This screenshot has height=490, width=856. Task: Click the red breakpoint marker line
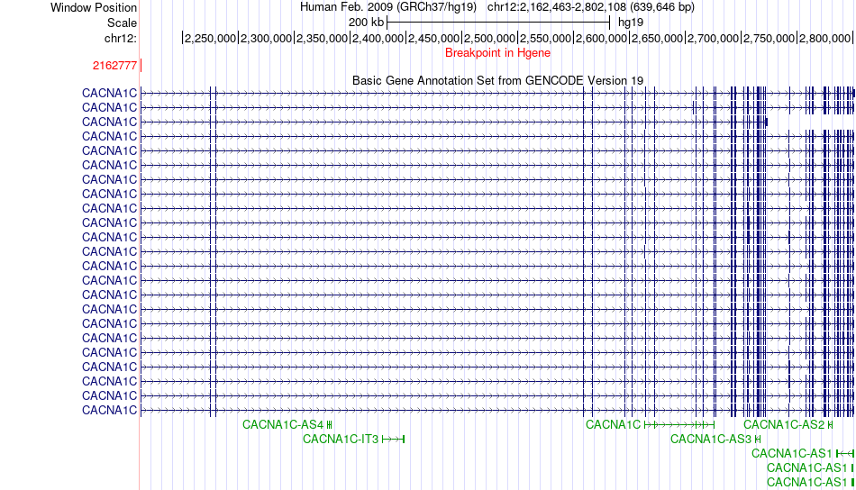click(x=141, y=66)
